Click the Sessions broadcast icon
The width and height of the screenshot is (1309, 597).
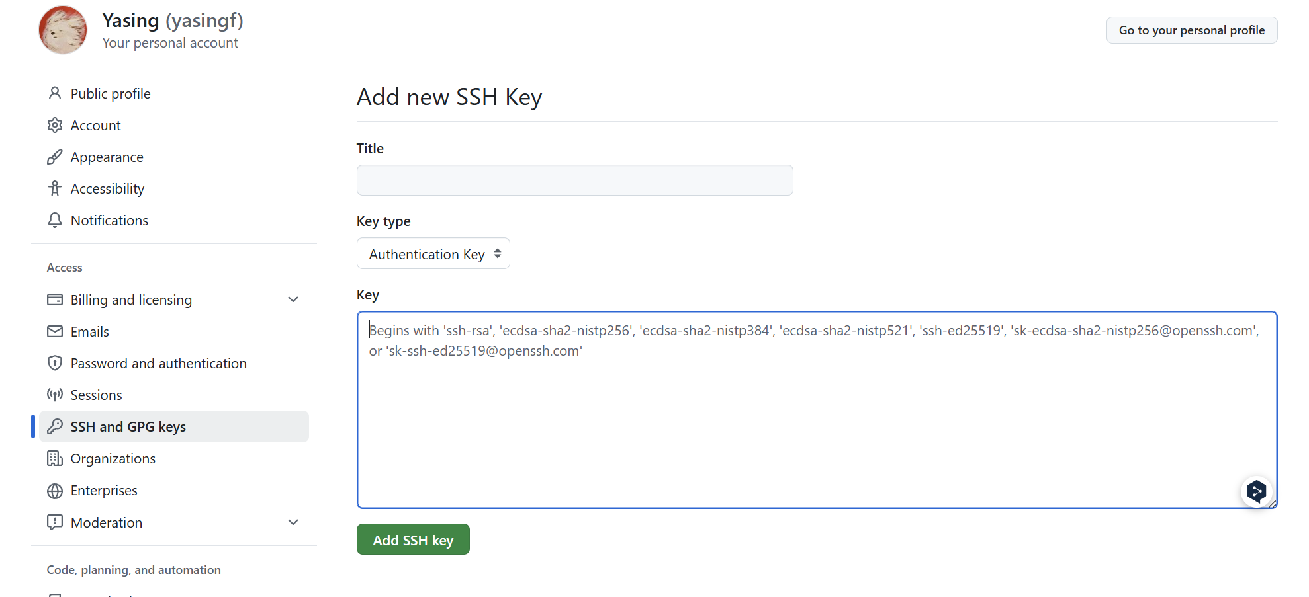pos(55,395)
